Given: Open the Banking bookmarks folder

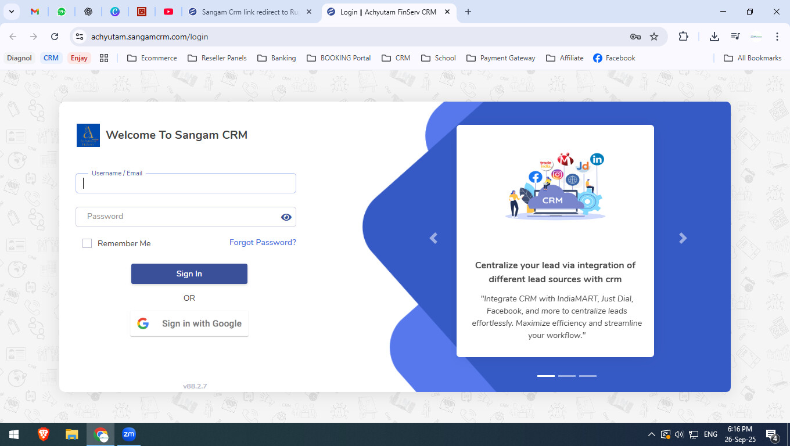Looking at the screenshot, I should 276,58.
